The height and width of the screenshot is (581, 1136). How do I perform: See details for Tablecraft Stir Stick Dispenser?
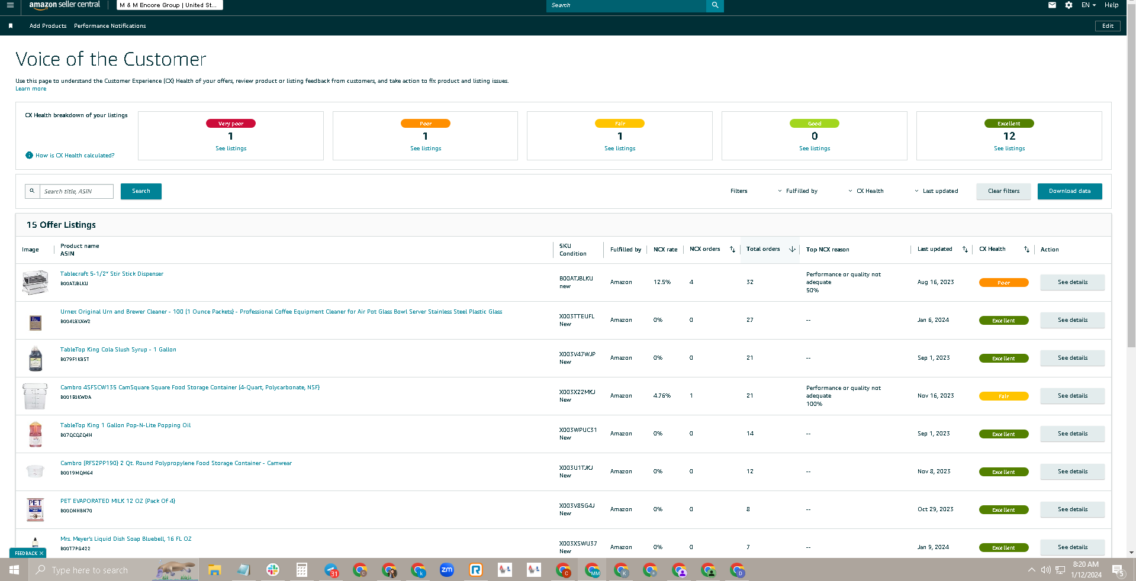click(x=1072, y=282)
